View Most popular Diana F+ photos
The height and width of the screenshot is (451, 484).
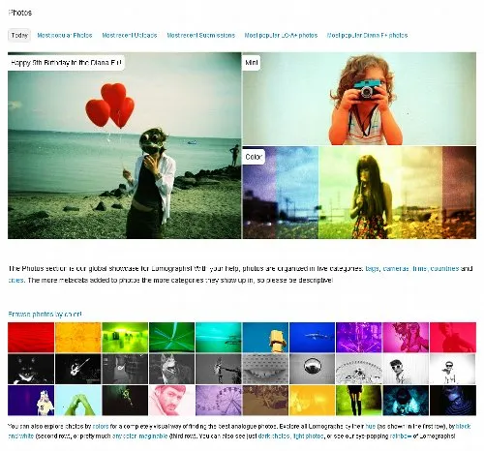(x=367, y=35)
